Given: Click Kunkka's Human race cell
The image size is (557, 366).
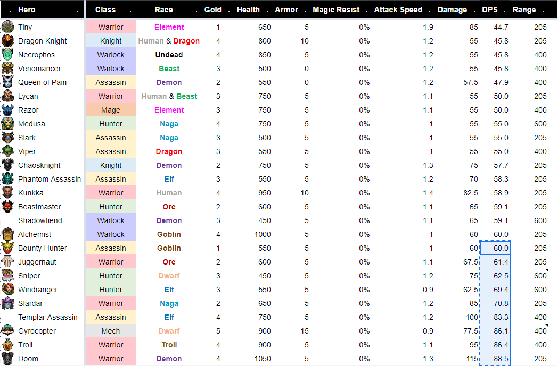Looking at the screenshot, I should [169, 193].
